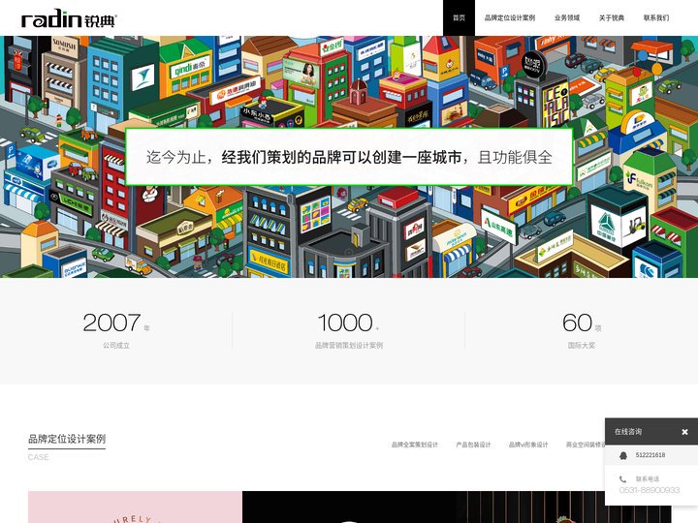
Task: Open the 品牌定位设计案例 menu item
Action: click(510, 17)
